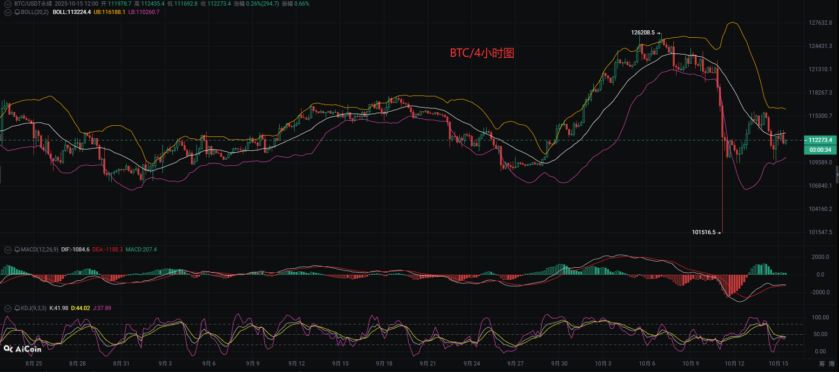The image size is (839, 372).
Task: Click the MACD indicator alert bell icon
Action: click(x=17, y=250)
